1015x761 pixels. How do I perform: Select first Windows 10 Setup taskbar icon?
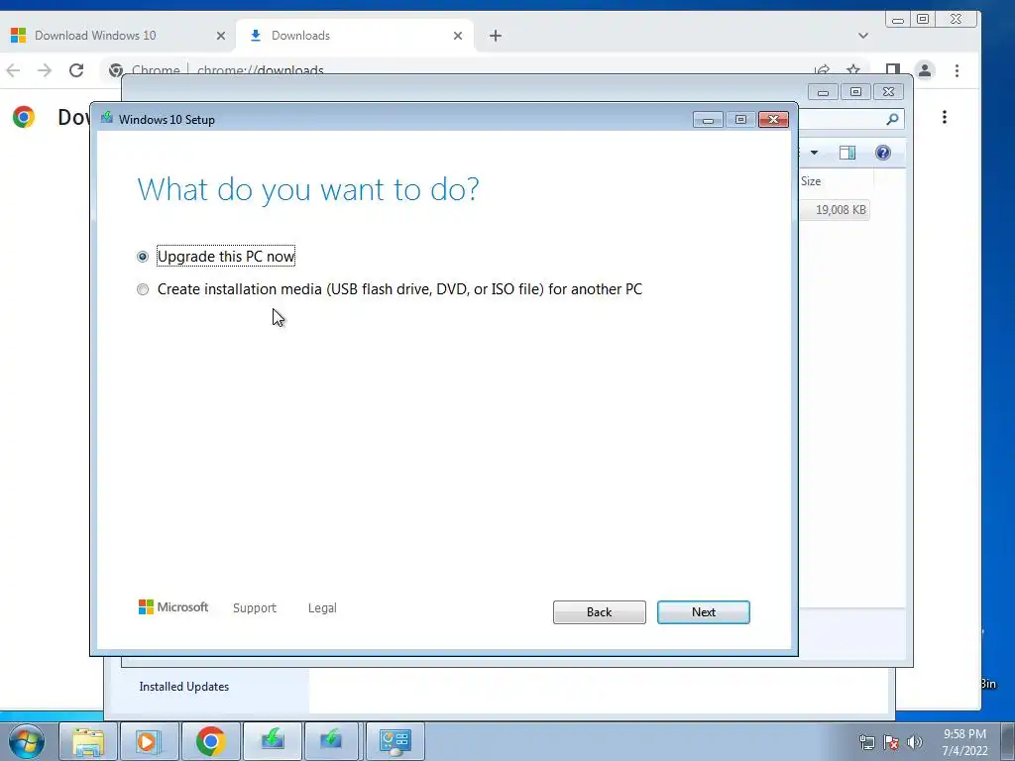pyautogui.click(x=273, y=739)
